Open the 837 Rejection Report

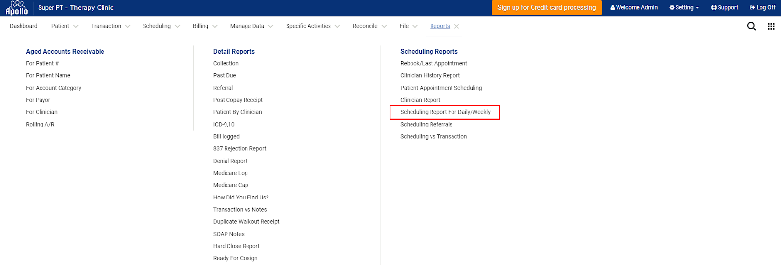[240, 149]
